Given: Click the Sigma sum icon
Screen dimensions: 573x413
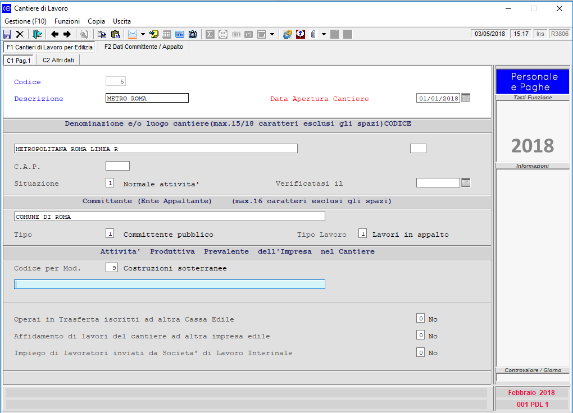Looking at the screenshot, I should coord(210,34).
